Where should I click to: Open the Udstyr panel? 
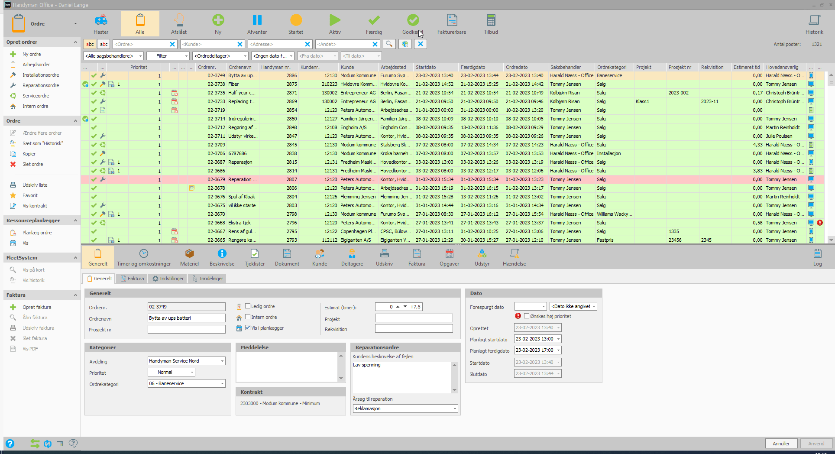[x=482, y=257]
